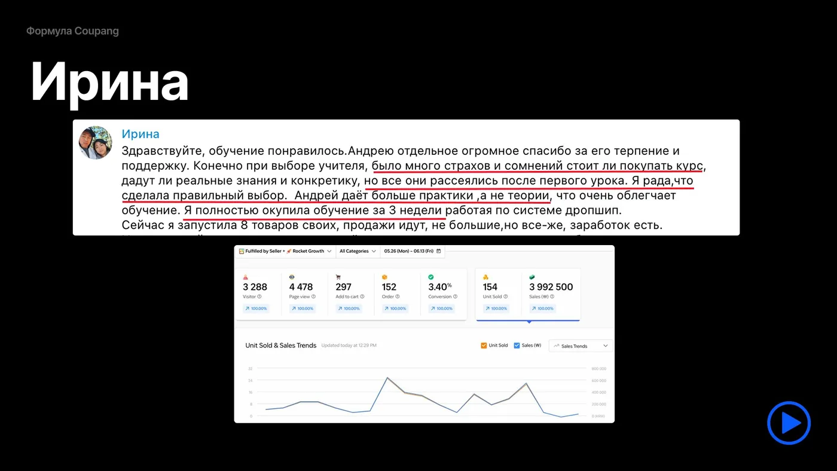
Task: Click the 100.00% badge under Unit Sold
Action: point(496,308)
